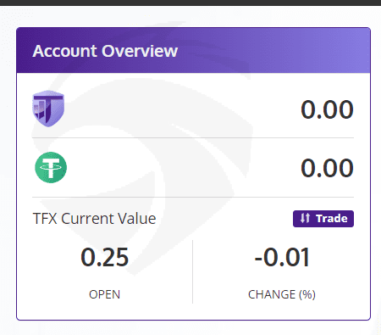Click the 0.25 open price value
Screen dimensions: 381x335
coord(105,257)
